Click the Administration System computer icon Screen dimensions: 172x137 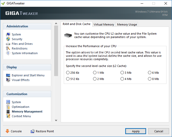point(8,34)
